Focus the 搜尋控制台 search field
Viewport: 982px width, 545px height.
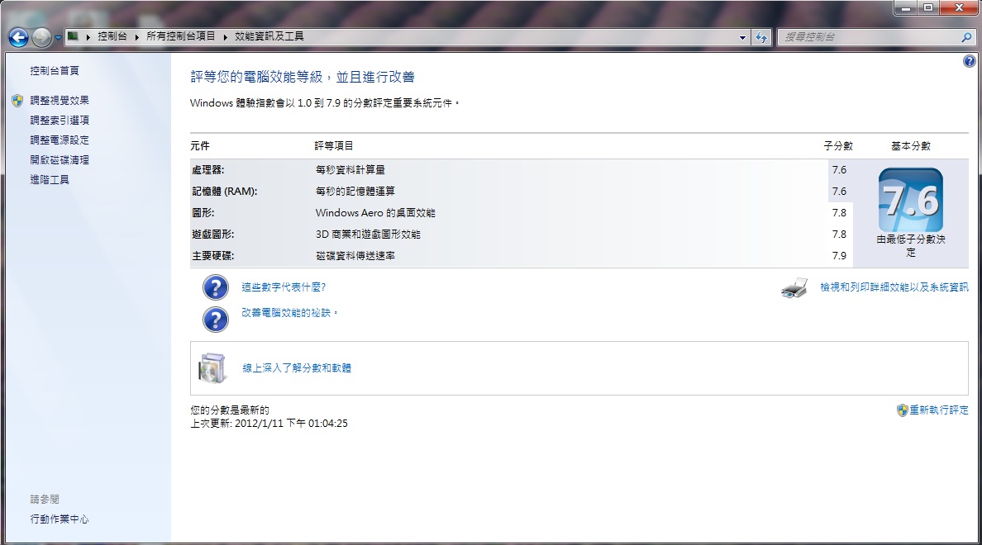pos(868,37)
